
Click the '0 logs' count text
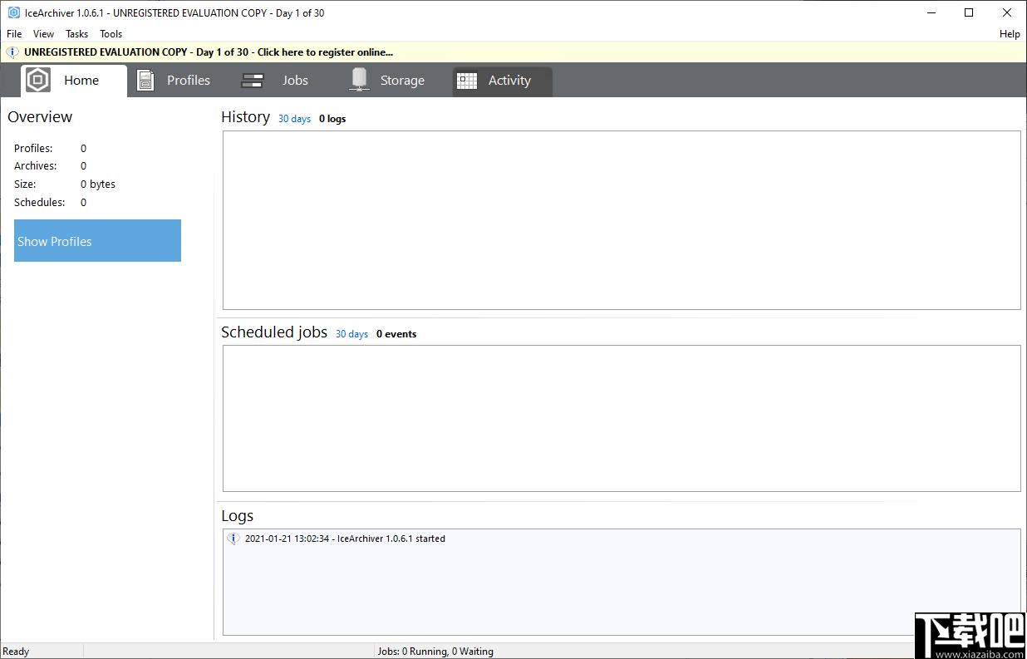332,119
